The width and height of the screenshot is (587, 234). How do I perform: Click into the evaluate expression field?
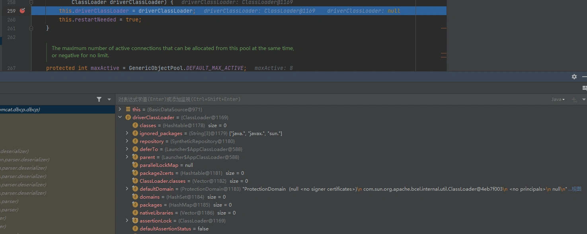[318, 99]
